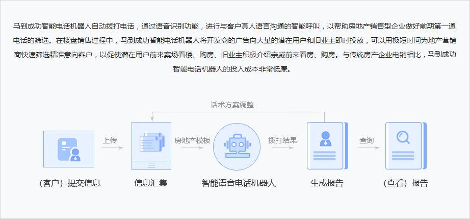
Task: Click the 拨打结果 step label
Action: point(283,140)
